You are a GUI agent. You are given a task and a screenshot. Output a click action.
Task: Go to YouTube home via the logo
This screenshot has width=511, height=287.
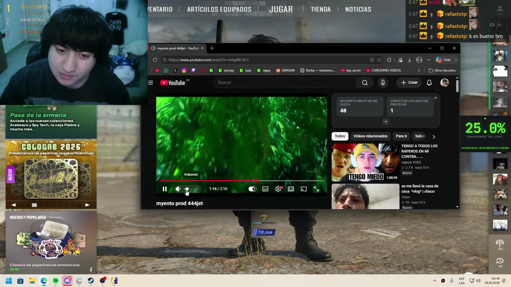173,83
